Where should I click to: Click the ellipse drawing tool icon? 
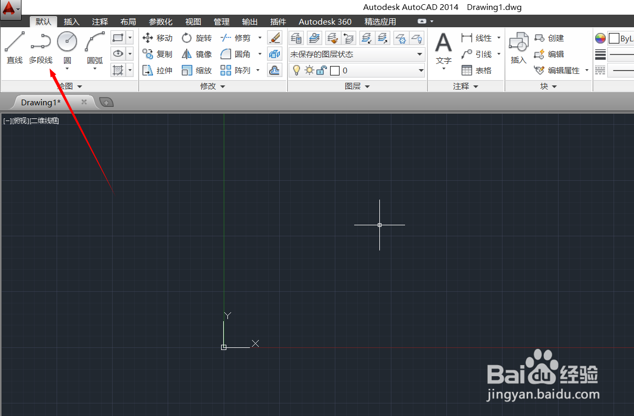click(118, 53)
